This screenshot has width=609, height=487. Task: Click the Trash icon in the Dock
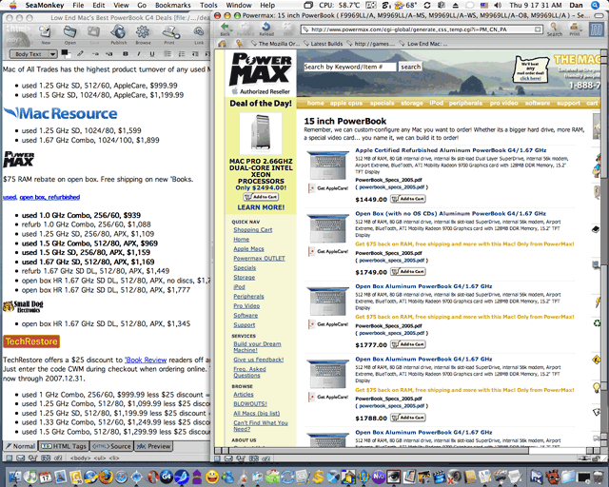599,477
